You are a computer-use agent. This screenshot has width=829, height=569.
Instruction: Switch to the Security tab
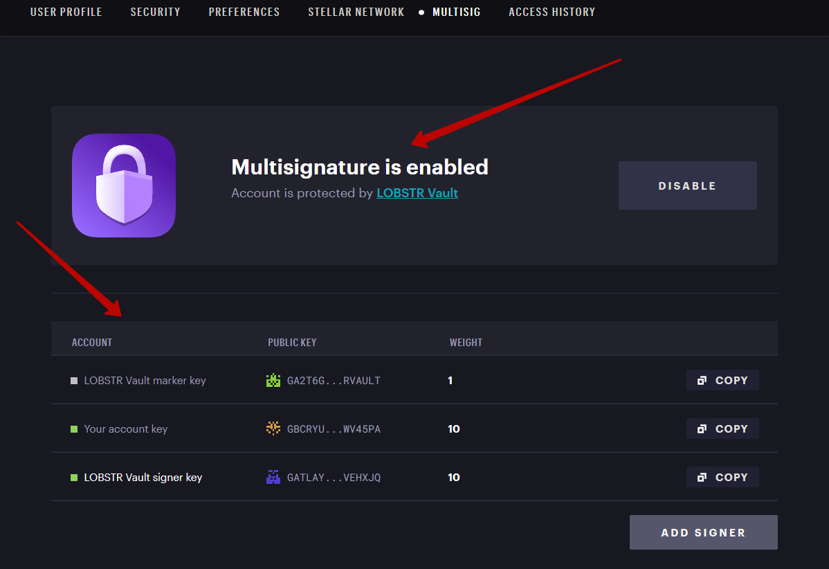pos(156,12)
